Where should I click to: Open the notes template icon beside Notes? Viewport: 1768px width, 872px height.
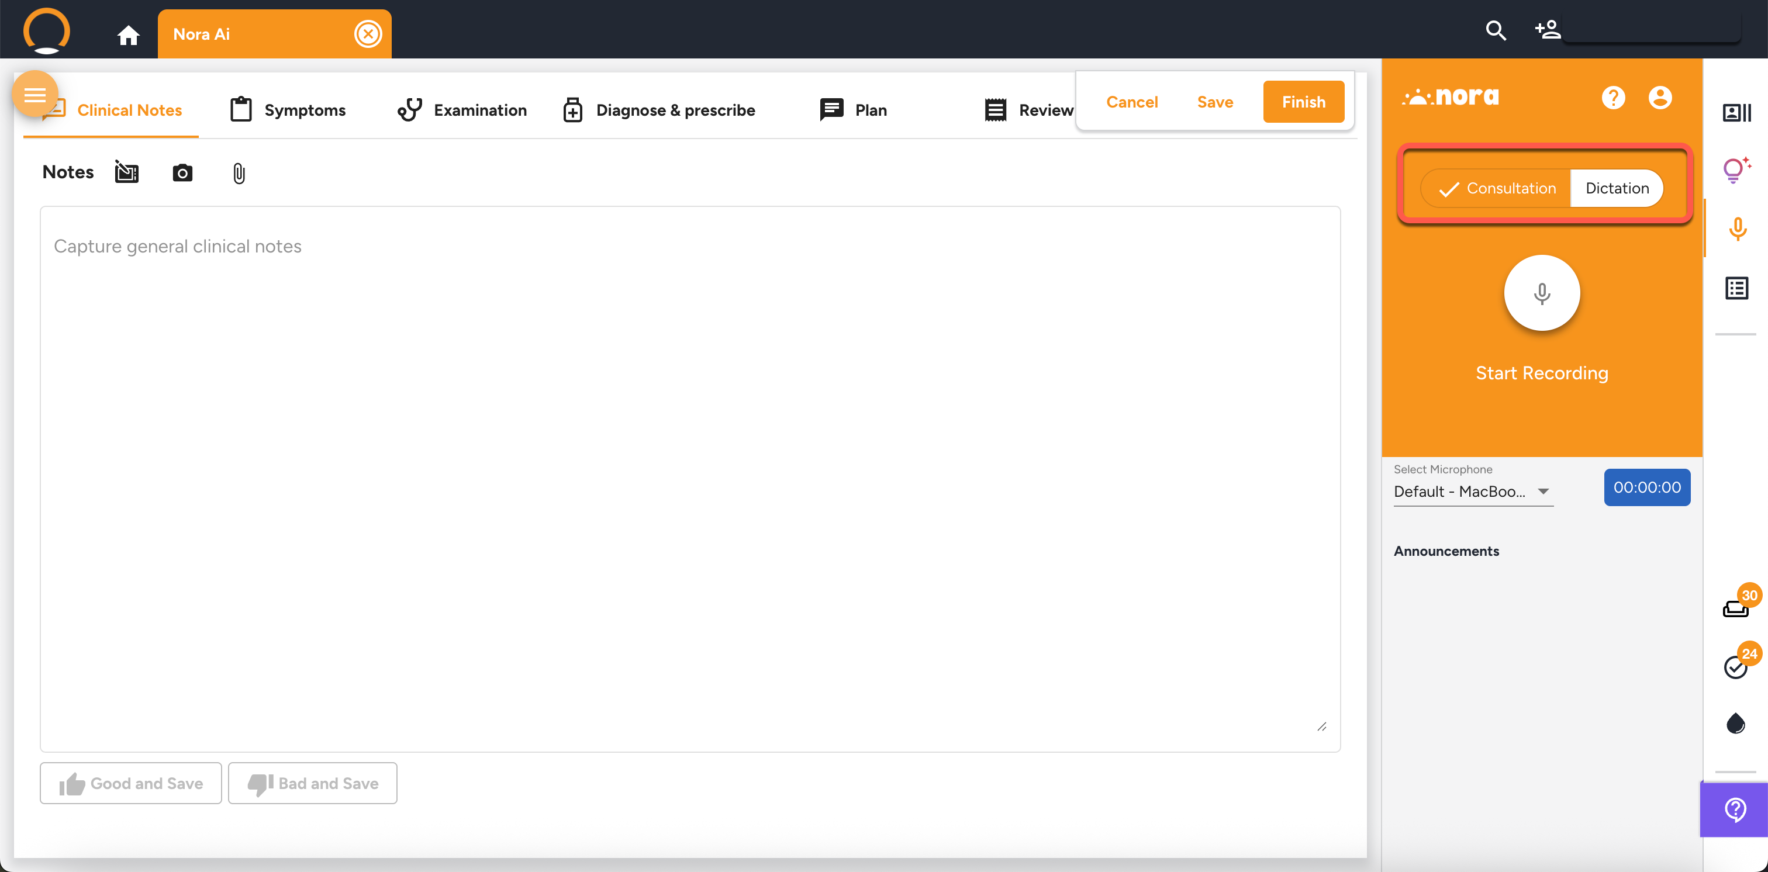coord(127,172)
